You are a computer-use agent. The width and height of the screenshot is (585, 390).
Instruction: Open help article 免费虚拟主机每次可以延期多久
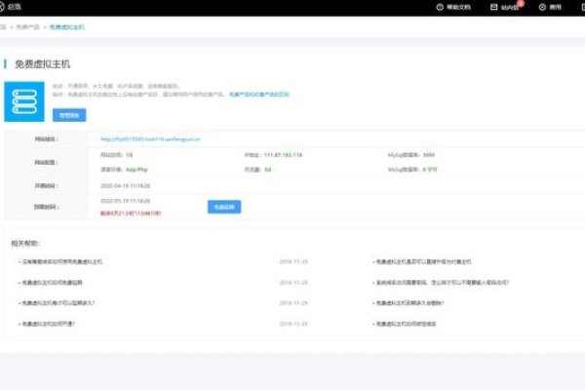[x=64, y=302]
